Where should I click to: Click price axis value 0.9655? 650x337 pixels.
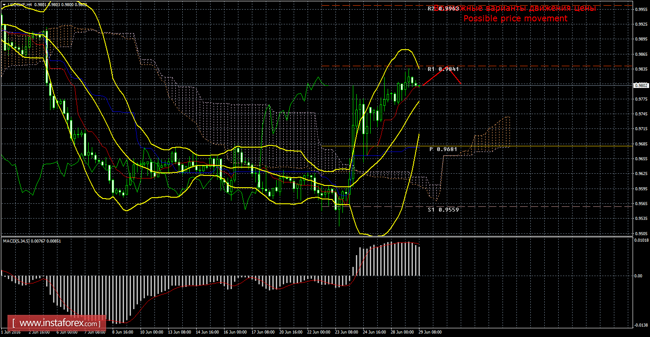[640, 159]
